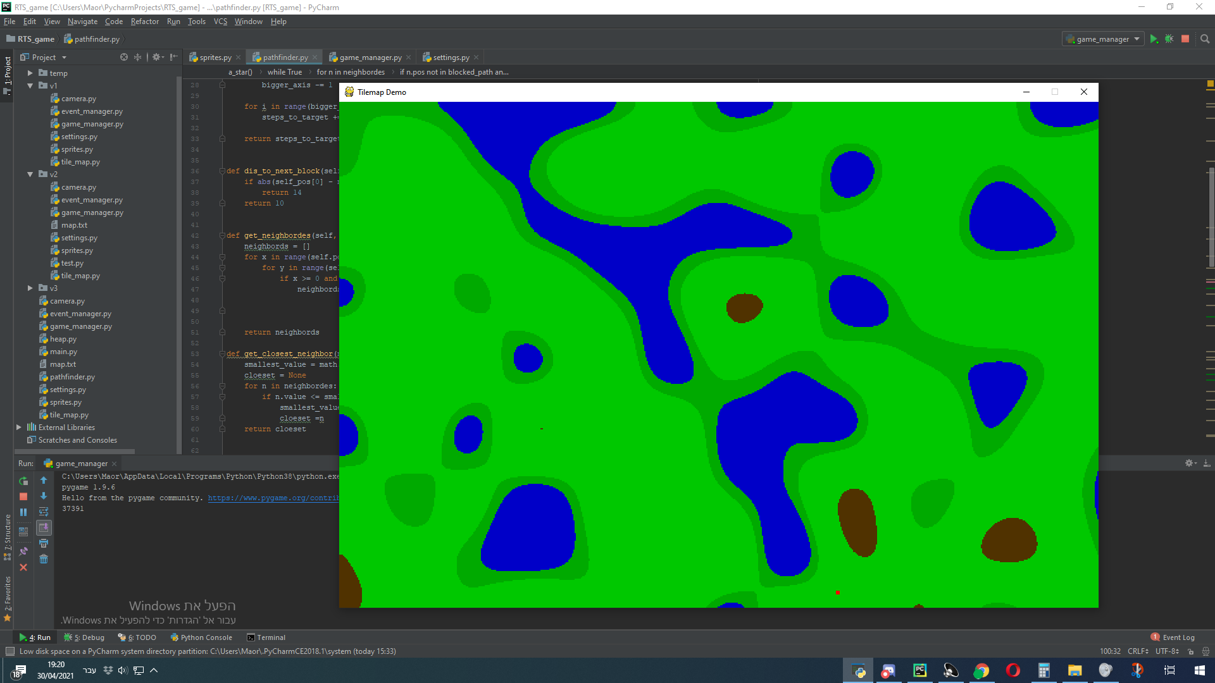Image resolution: width=1215 pixels, height=683 pixels.
Task: Open the VCS menu
Action: [x=220, y=22]
